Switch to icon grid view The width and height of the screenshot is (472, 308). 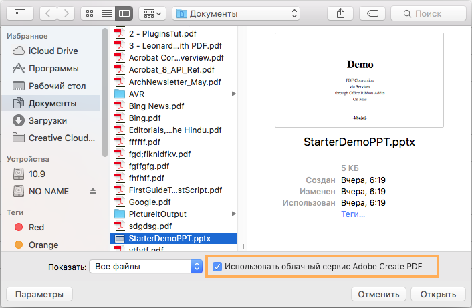tap(90, 13)
